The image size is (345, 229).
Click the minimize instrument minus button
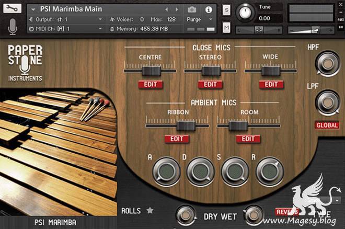click(341, 13)
